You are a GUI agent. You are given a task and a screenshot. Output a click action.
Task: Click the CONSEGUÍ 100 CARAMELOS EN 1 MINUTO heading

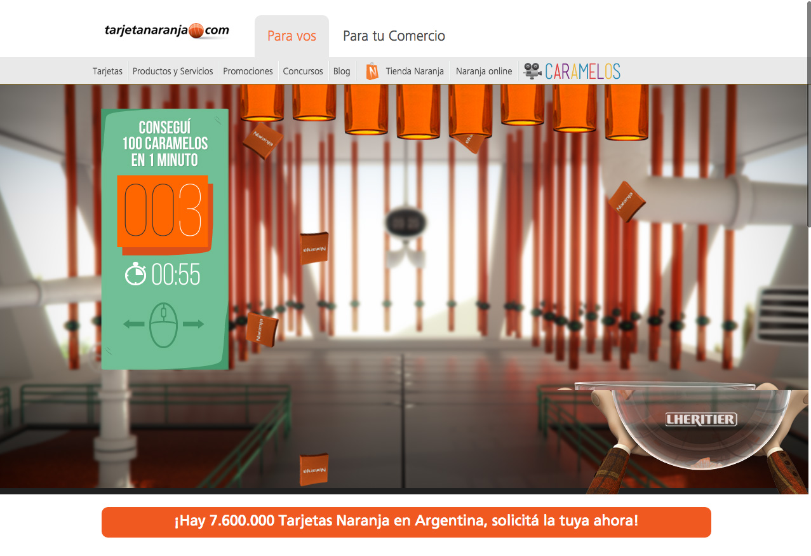pyautogui.click(x=165, y=144)
